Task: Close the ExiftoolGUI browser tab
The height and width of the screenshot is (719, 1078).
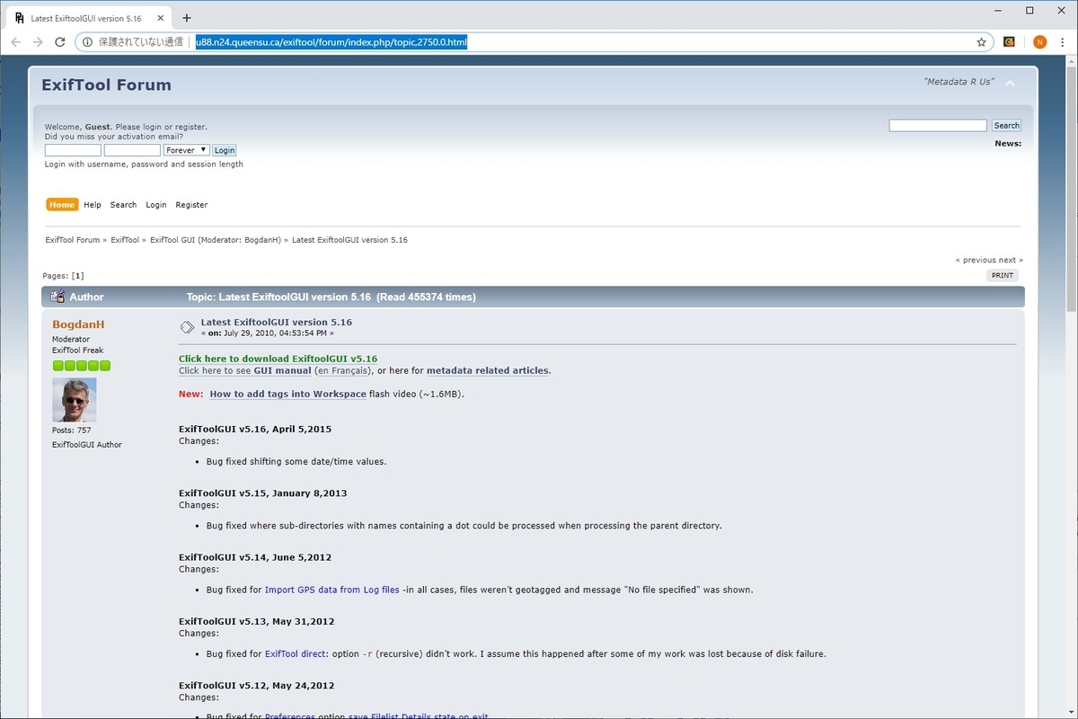Action: coord(160,18)
